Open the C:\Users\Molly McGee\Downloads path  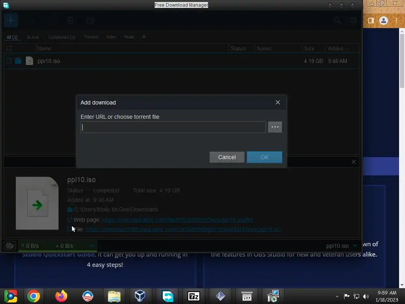click(x=116, y=209)
